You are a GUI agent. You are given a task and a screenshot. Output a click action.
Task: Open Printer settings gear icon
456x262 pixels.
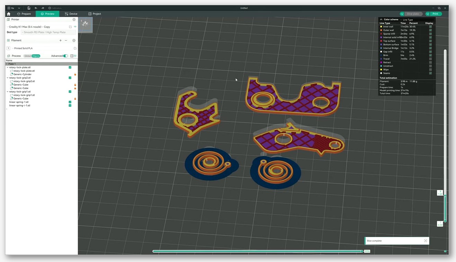74,19
